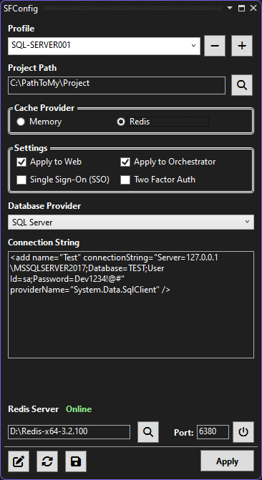Click inside the Connection String text area
The image size is (262, 480).
point(131,305)
